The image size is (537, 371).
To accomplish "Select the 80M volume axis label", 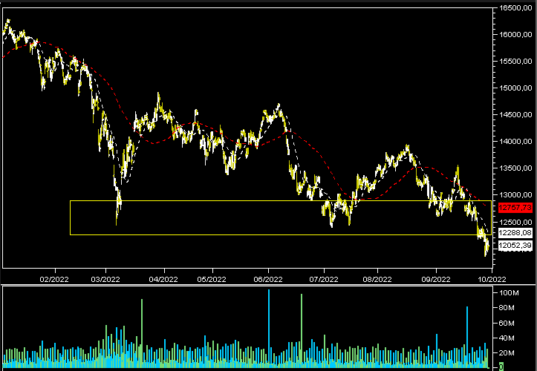I will [x=507, y=308].
